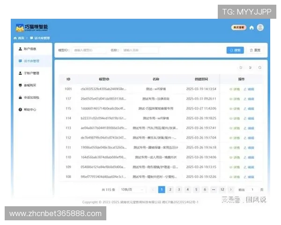Click the next page arrow

click(x=231, y=190)
